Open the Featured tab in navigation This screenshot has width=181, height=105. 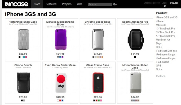coord(51,4)
